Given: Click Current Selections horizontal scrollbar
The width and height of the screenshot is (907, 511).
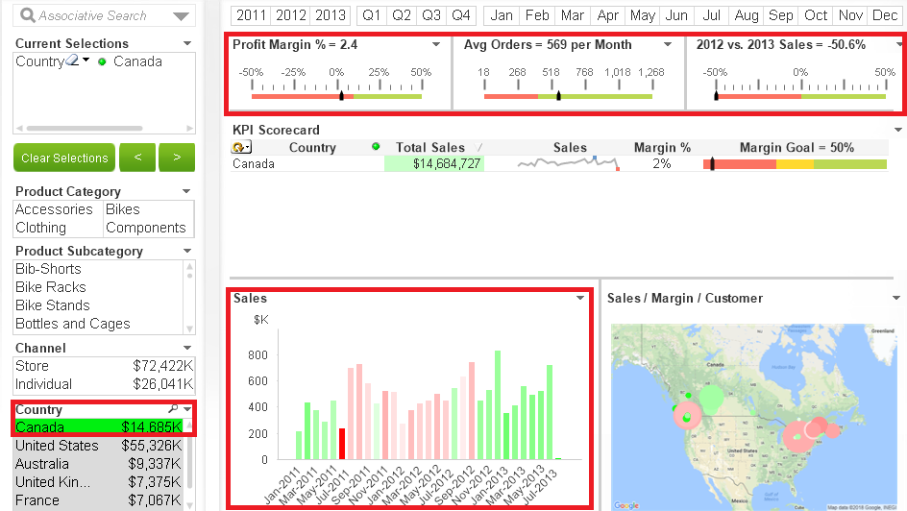Looking at the screenshot, I should tap(85, 129).
